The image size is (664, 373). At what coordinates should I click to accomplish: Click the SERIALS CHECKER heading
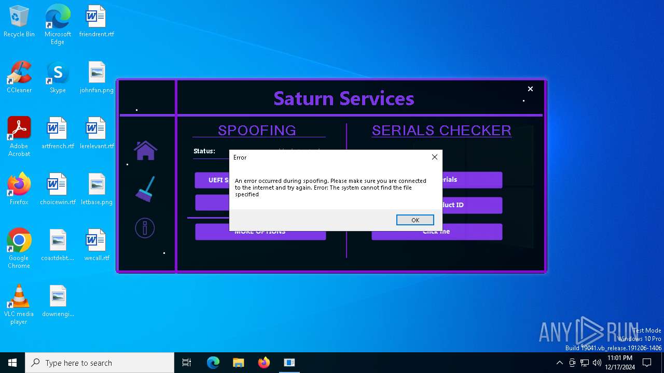click(x=441, y=130)
